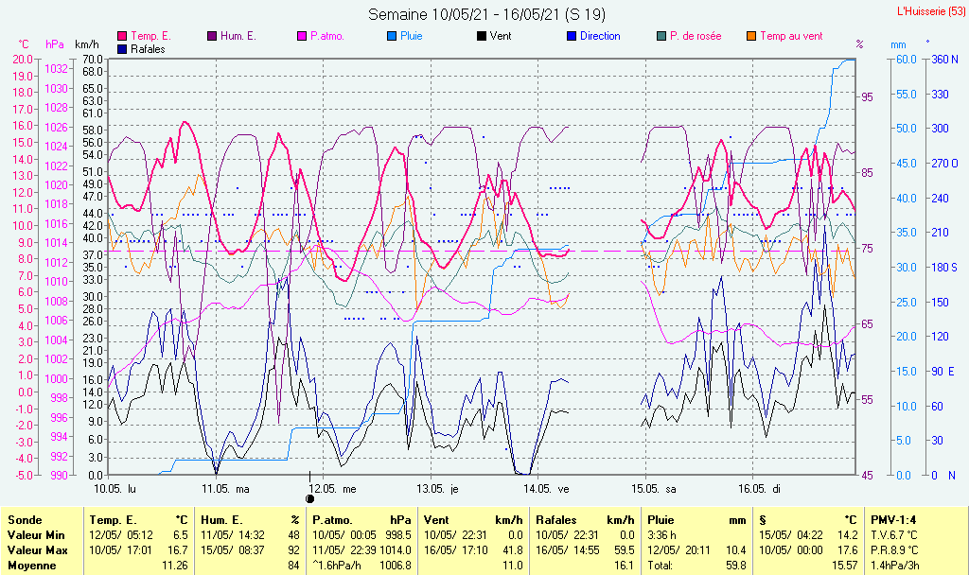Click the station name 'L'Huisserie (53)'

930,11
